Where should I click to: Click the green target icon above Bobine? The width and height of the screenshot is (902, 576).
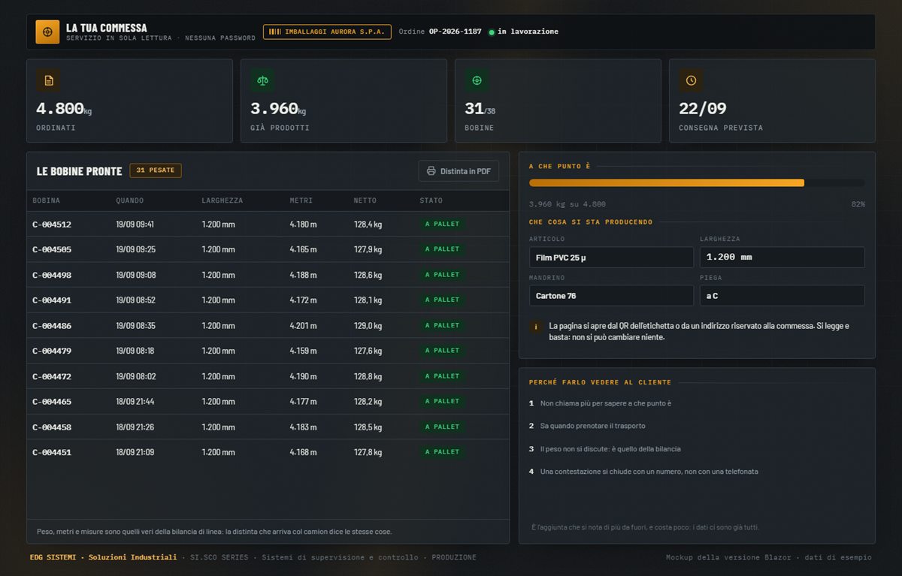(477, 80)
